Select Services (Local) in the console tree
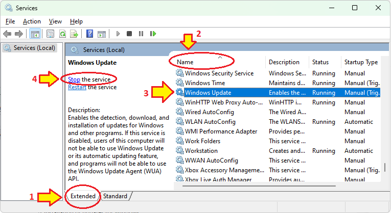Screen dimensions: 391x213 30,48
